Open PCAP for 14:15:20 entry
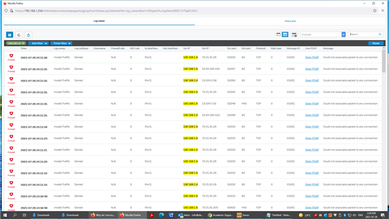The width and height of the screenshot is (389, 219). pos(312,161)
